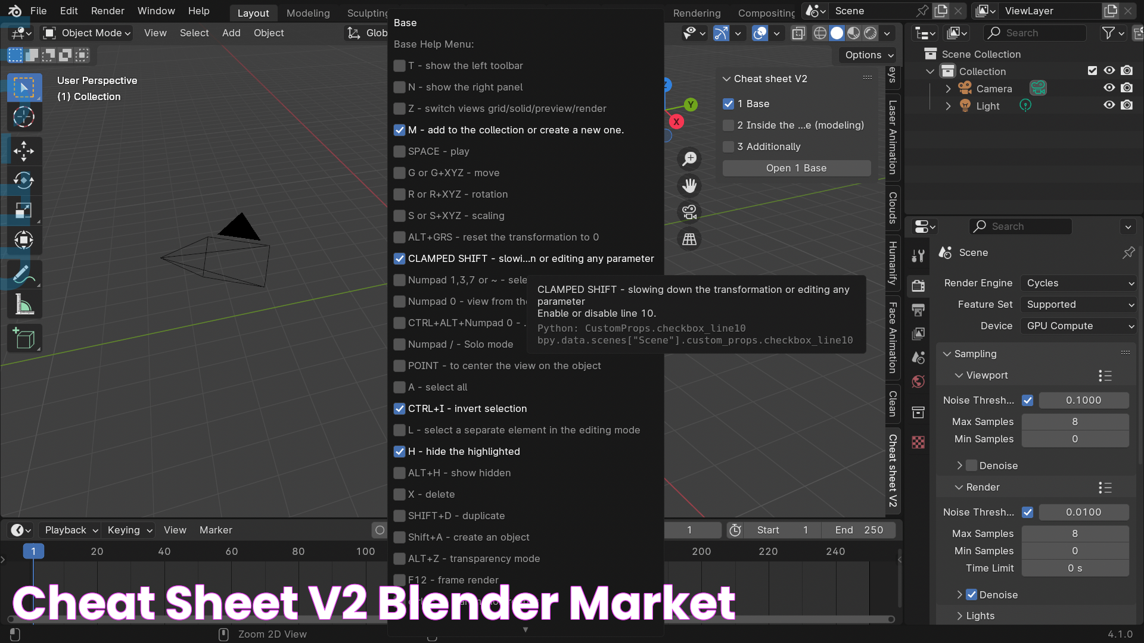Click the viewport zoom magnifier icon

[689, 158]
